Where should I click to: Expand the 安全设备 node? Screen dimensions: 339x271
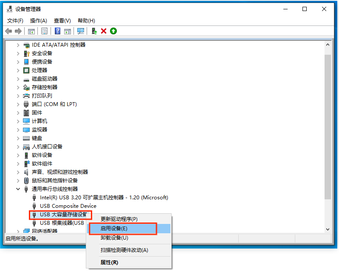pos(18,53)
